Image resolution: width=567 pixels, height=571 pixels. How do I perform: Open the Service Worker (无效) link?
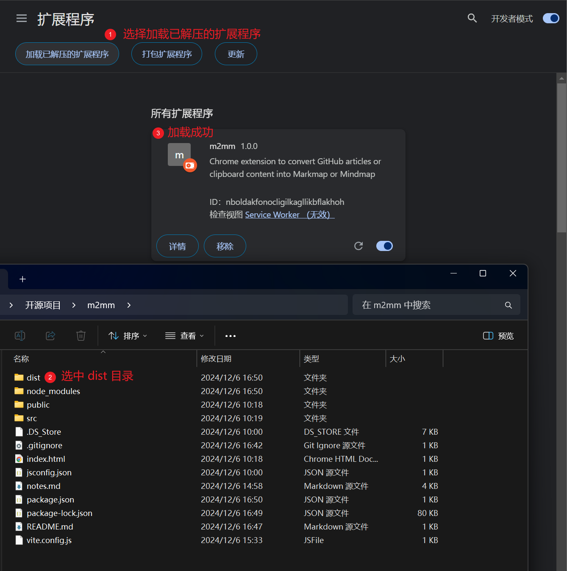coord(290,215)
